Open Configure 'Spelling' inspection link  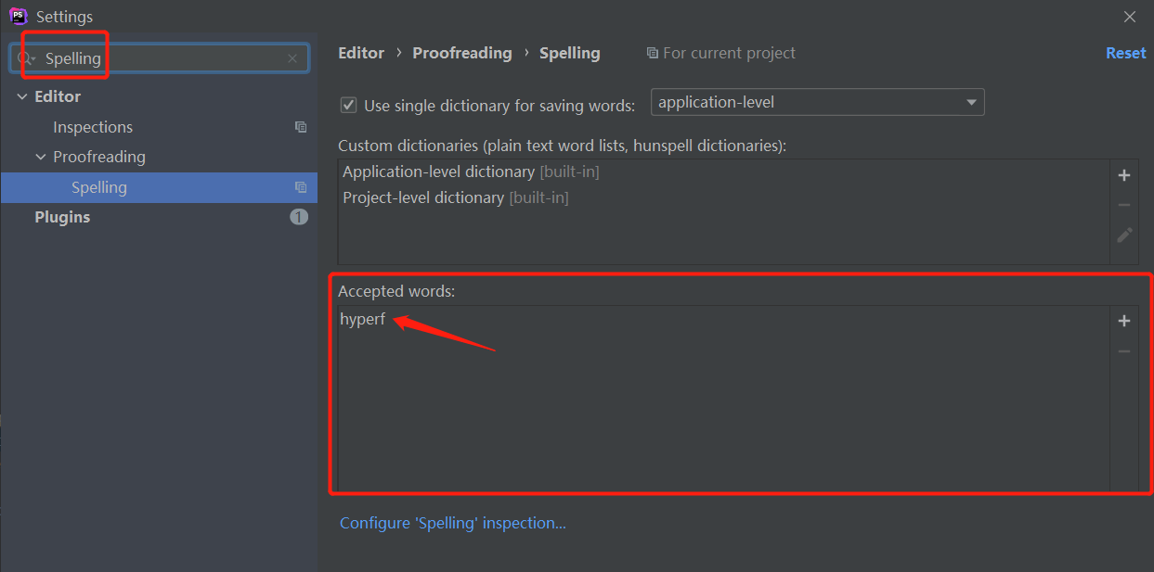click(x=452, y=523)
